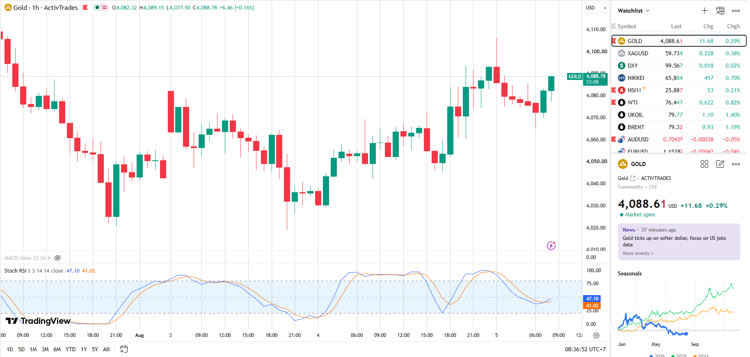Image resolution: width=750 pixels, height=357 pixels.
Task: Click the chart settings gear icon
Action: [x=596, y=335]
